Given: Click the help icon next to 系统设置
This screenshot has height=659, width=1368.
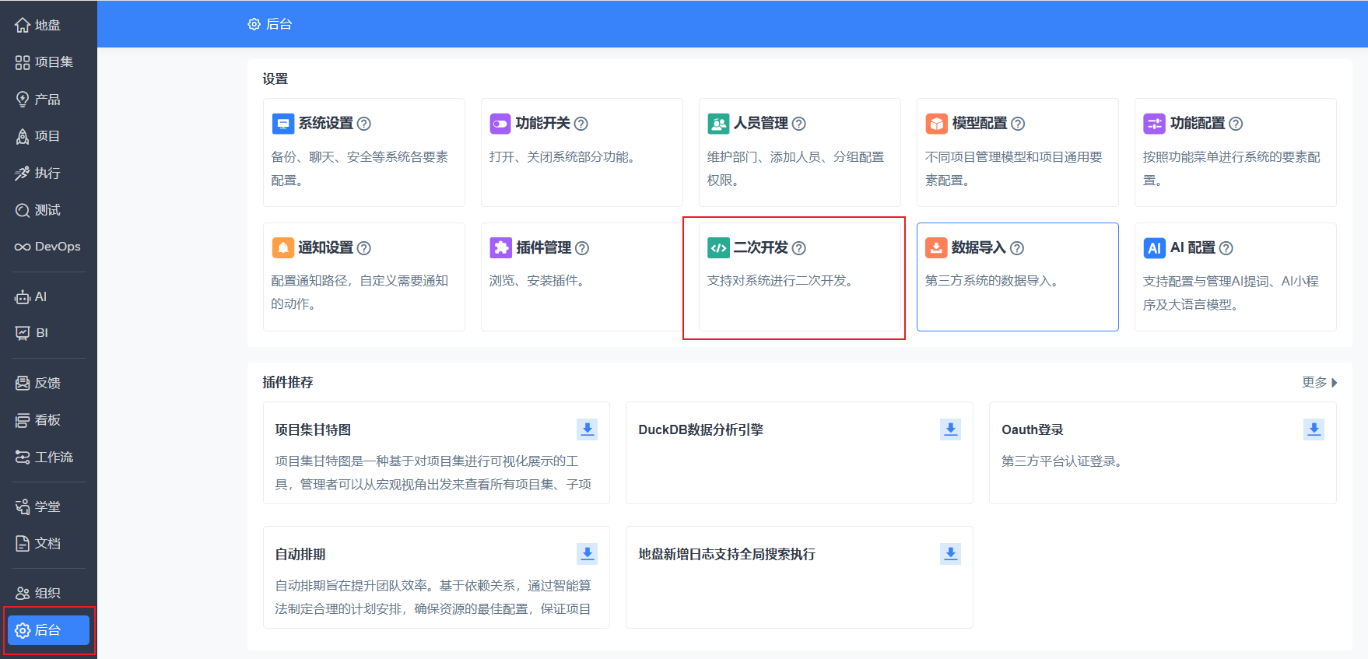Looking at the screenshot, I should (x=363, y=124).
